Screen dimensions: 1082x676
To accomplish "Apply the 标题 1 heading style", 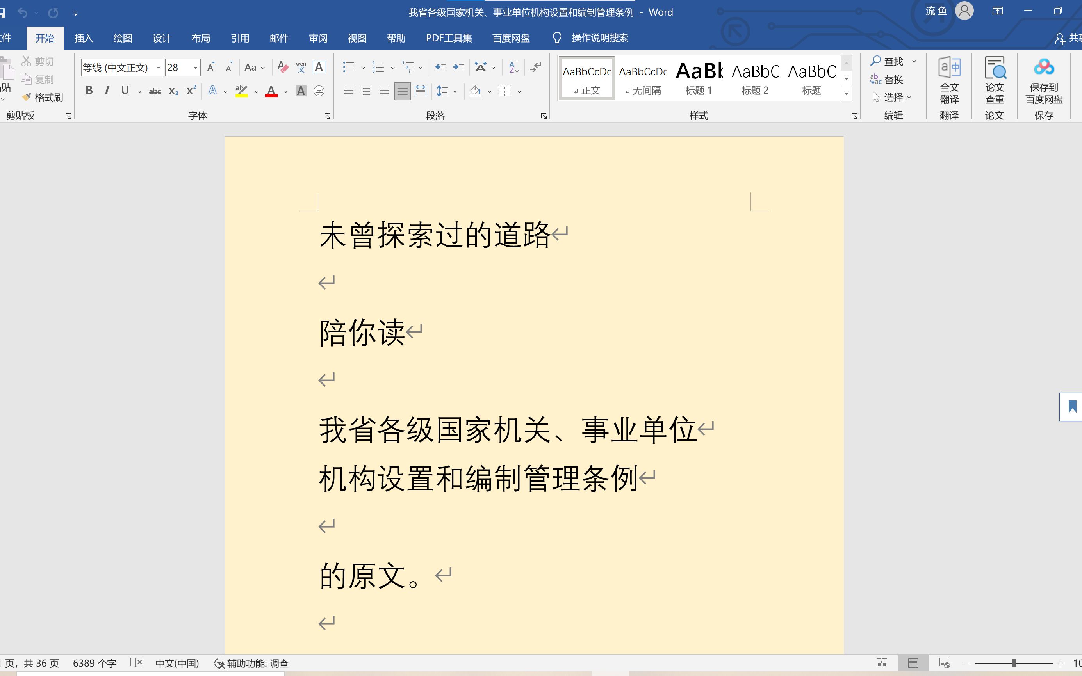I will [x=699, y=79].
